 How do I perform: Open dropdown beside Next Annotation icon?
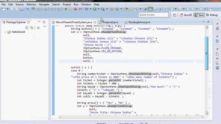click(x=175, y=9)
